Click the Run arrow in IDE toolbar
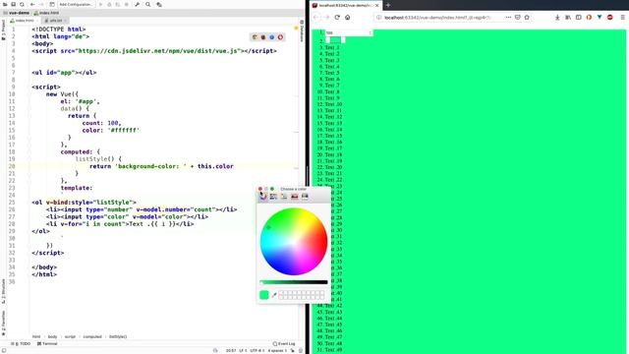Viewport: 629px width, 354px height. [x=100, y=4]
